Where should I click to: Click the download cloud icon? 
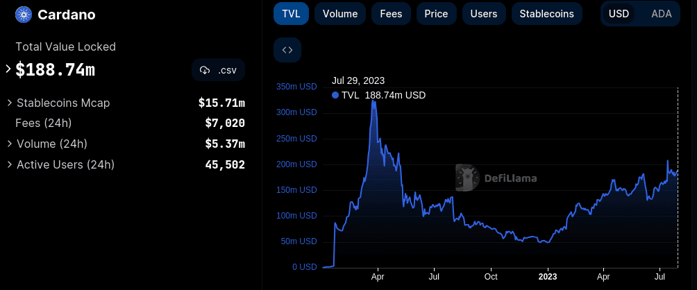(205, 70)
